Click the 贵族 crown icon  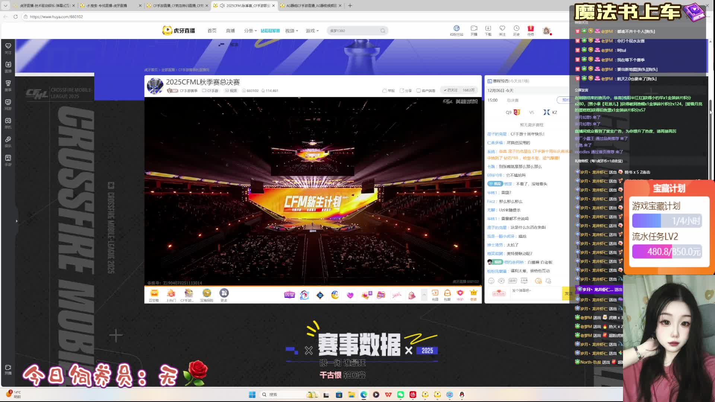[x=473, y=295]
